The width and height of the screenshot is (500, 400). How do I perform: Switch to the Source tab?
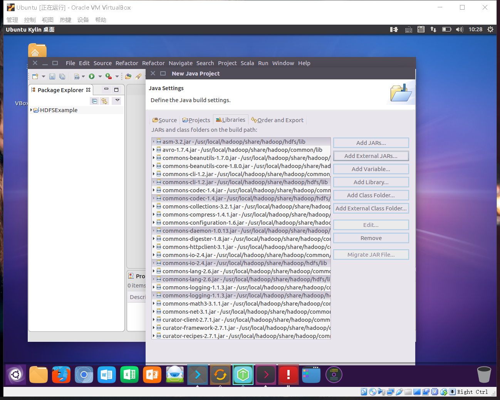[164, 120]
